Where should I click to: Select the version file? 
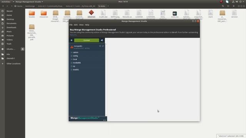point(234,14)
